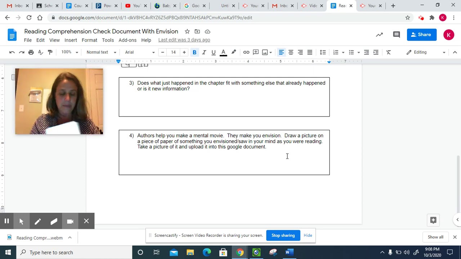Expand the insert image dropdown arrow
Image resolution: width=461 pixels, height=259 pixels.
(270, 53)
